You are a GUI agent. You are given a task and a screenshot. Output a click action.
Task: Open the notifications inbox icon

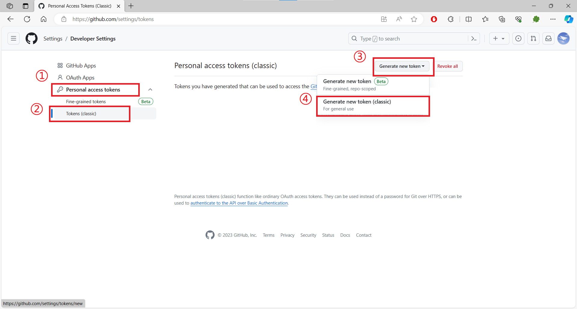coord(548,39)
